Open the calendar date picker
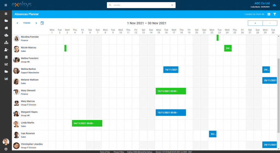This screenshot has width=280, height=153. 42,23
